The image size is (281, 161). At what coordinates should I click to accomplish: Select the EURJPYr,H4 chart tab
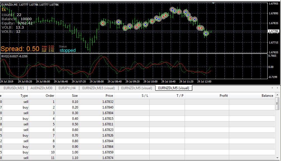coord(67,88)
